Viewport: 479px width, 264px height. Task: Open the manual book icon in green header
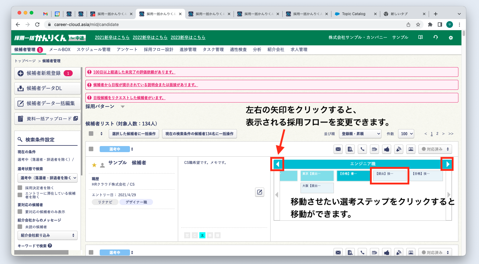(x=421, y=37)
